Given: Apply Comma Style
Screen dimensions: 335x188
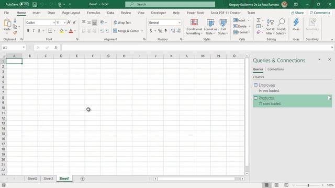Looking at the screenshot, I should [165, 31].
